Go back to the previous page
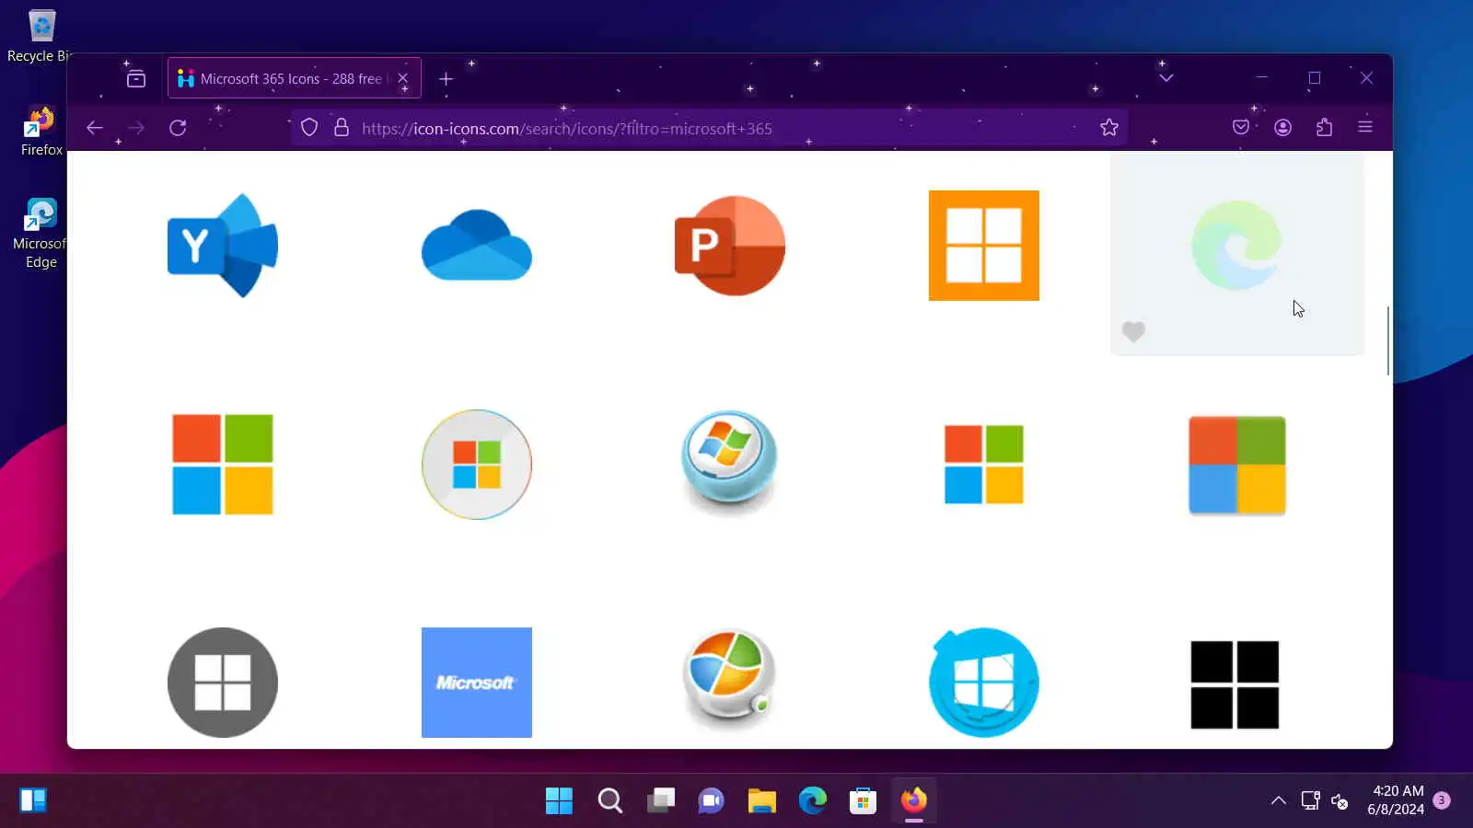Image resolution: width=1473 pixels, height=828 pixels. (x=94, y=128)
